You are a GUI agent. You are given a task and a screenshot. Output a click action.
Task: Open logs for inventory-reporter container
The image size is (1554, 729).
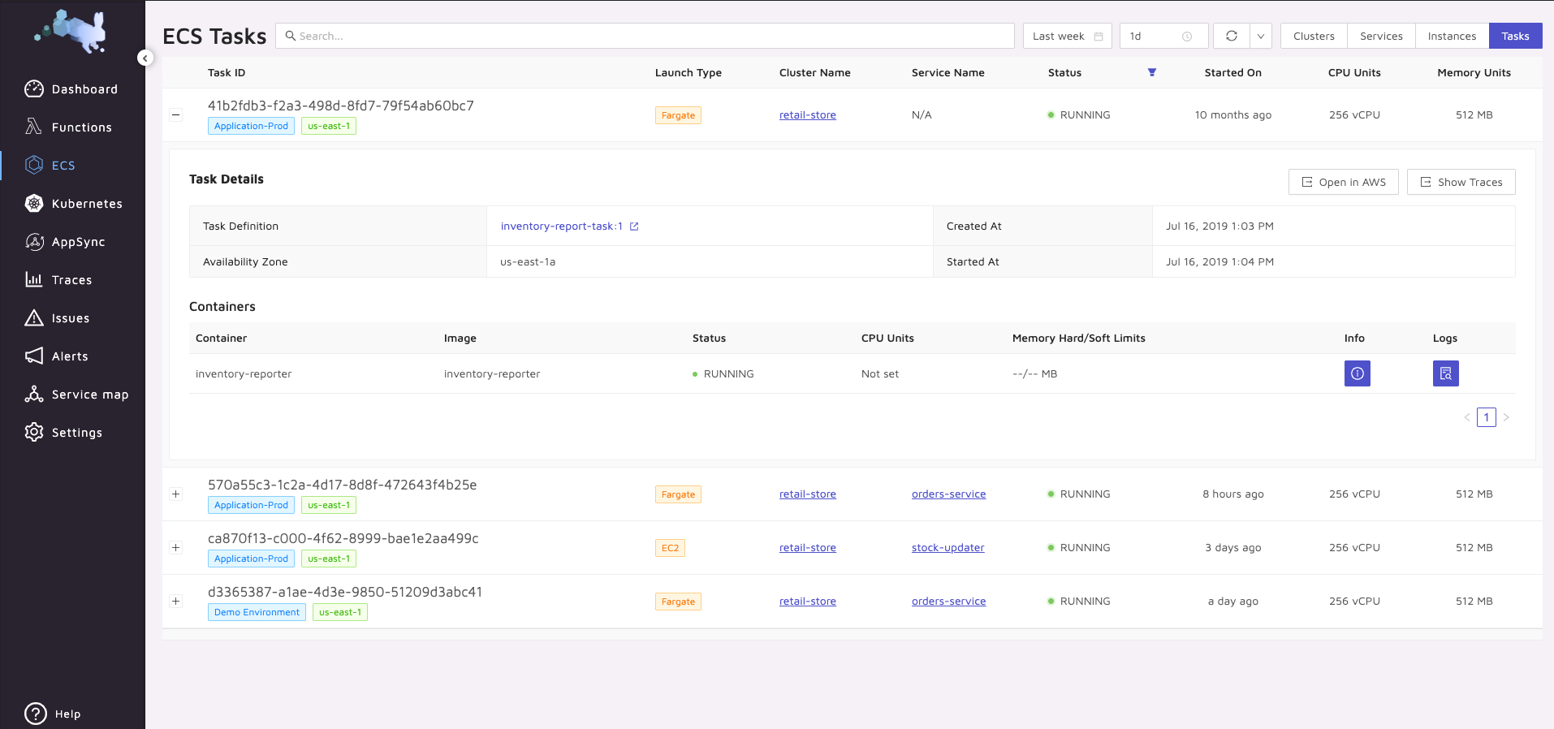(x=1445, y=373)
